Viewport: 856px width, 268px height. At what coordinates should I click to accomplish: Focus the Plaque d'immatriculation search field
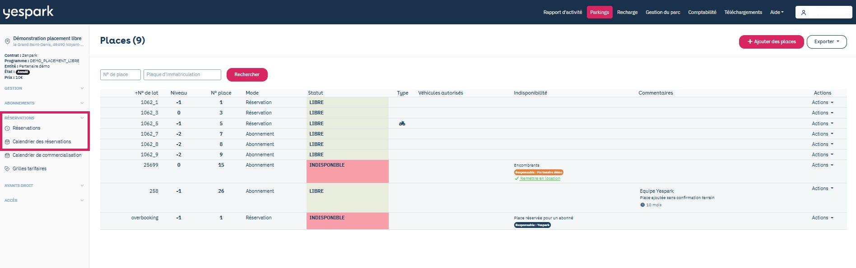[x=182, y=75]
